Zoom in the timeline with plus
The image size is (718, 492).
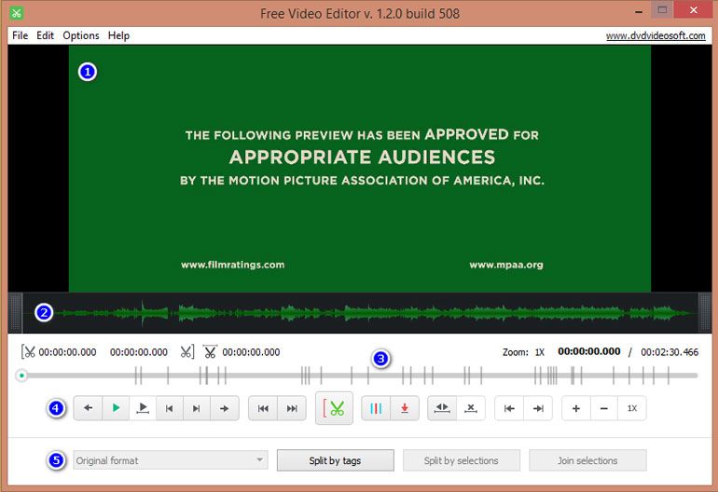click(x=576, y=408)
